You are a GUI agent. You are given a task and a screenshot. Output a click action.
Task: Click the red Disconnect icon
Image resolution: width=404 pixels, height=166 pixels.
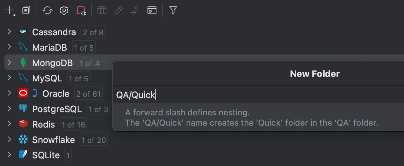[81, 11]
